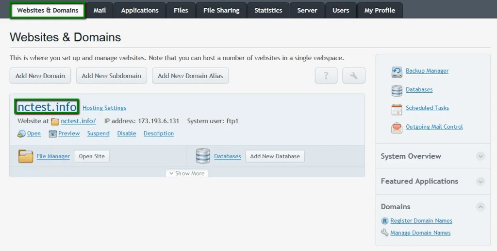The image size is (497, 251).
Task: Click the help question mark button
Action: click(x=326, y=76)
